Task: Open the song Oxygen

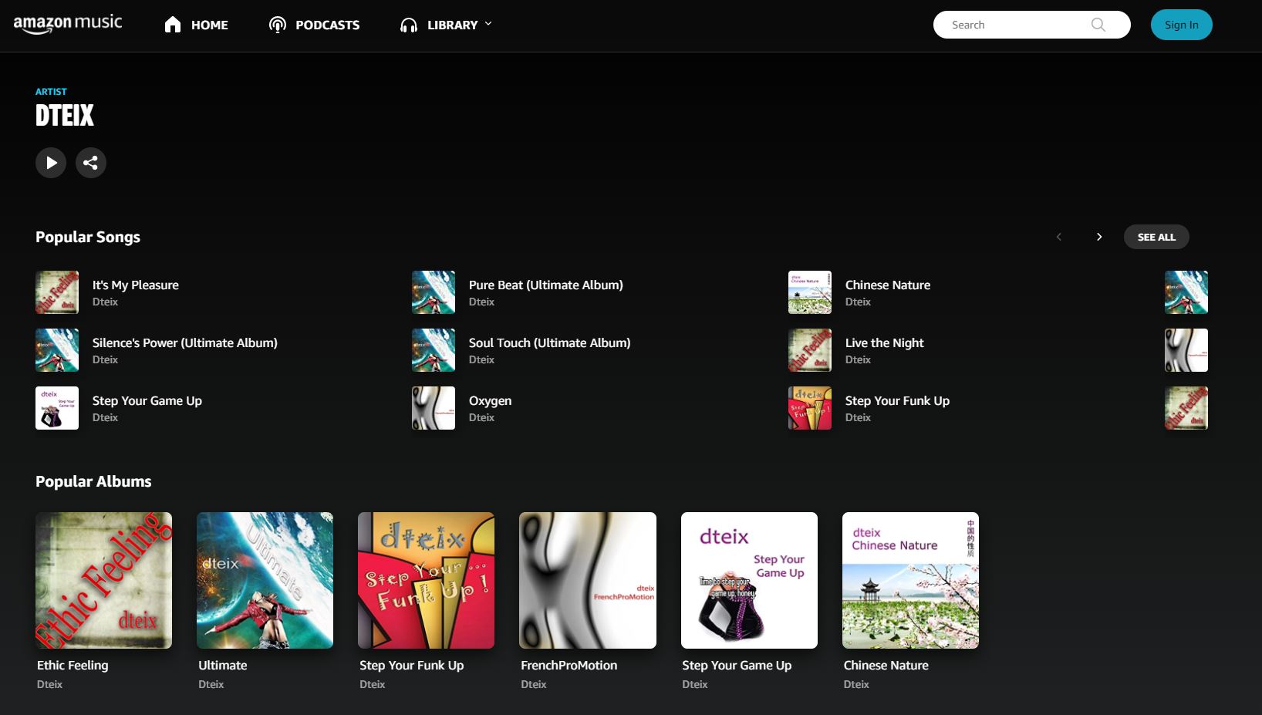Action: click(x=491, y=400)
